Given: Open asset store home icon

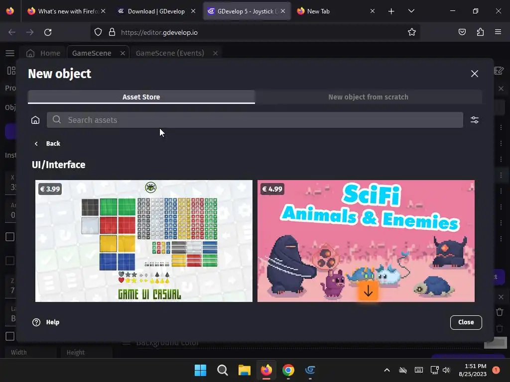Looking at the screenshot, I should pyautogui.click(x=35, y=120).
